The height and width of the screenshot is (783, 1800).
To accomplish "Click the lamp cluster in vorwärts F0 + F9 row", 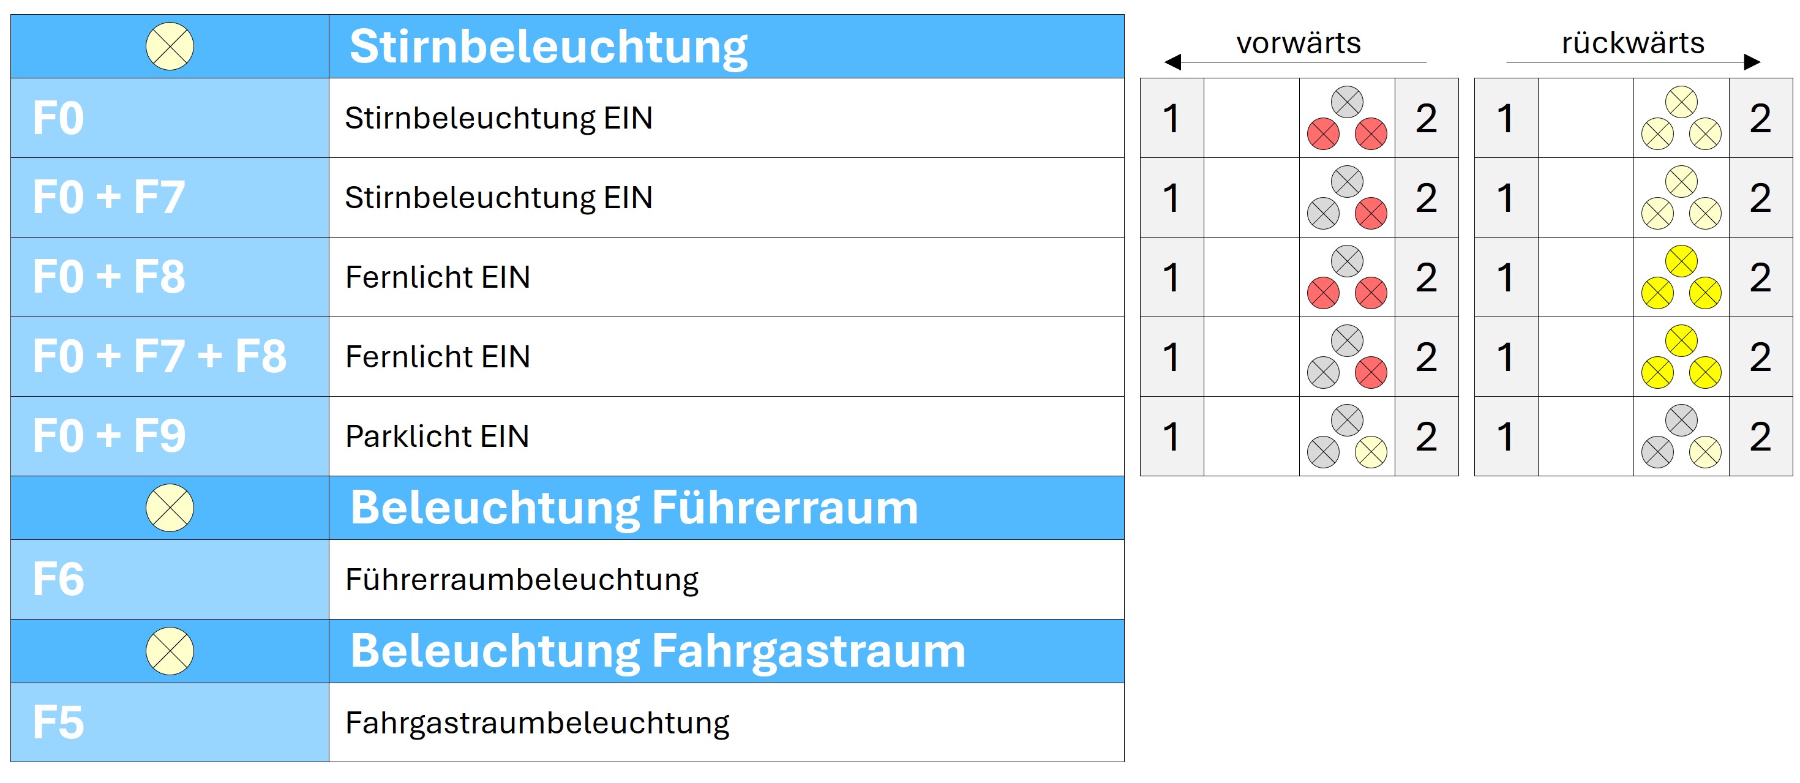I will tap(1346, 436).
